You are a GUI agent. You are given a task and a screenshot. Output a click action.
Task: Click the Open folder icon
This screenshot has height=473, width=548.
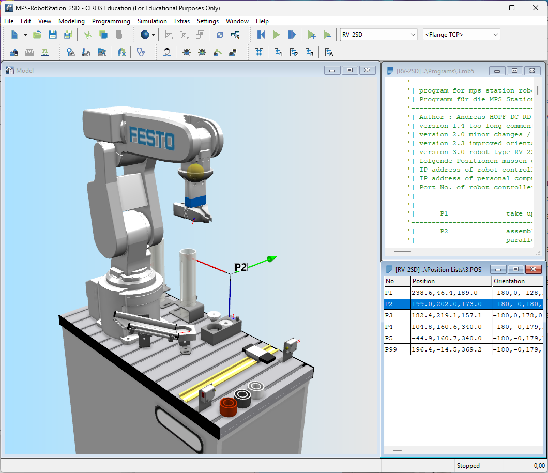[x=37, y=35]
